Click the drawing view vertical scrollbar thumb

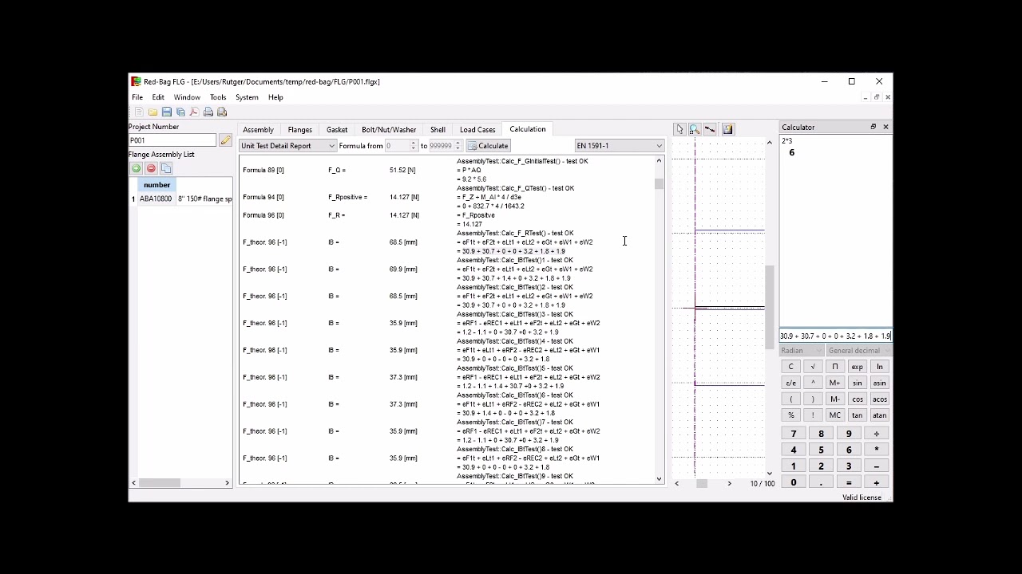pos(770,307)
